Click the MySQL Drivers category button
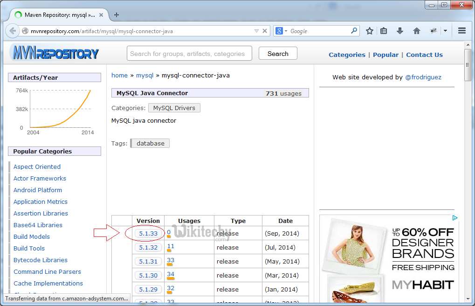The width and height of the screenshot is (475, 306). point(174,108)
